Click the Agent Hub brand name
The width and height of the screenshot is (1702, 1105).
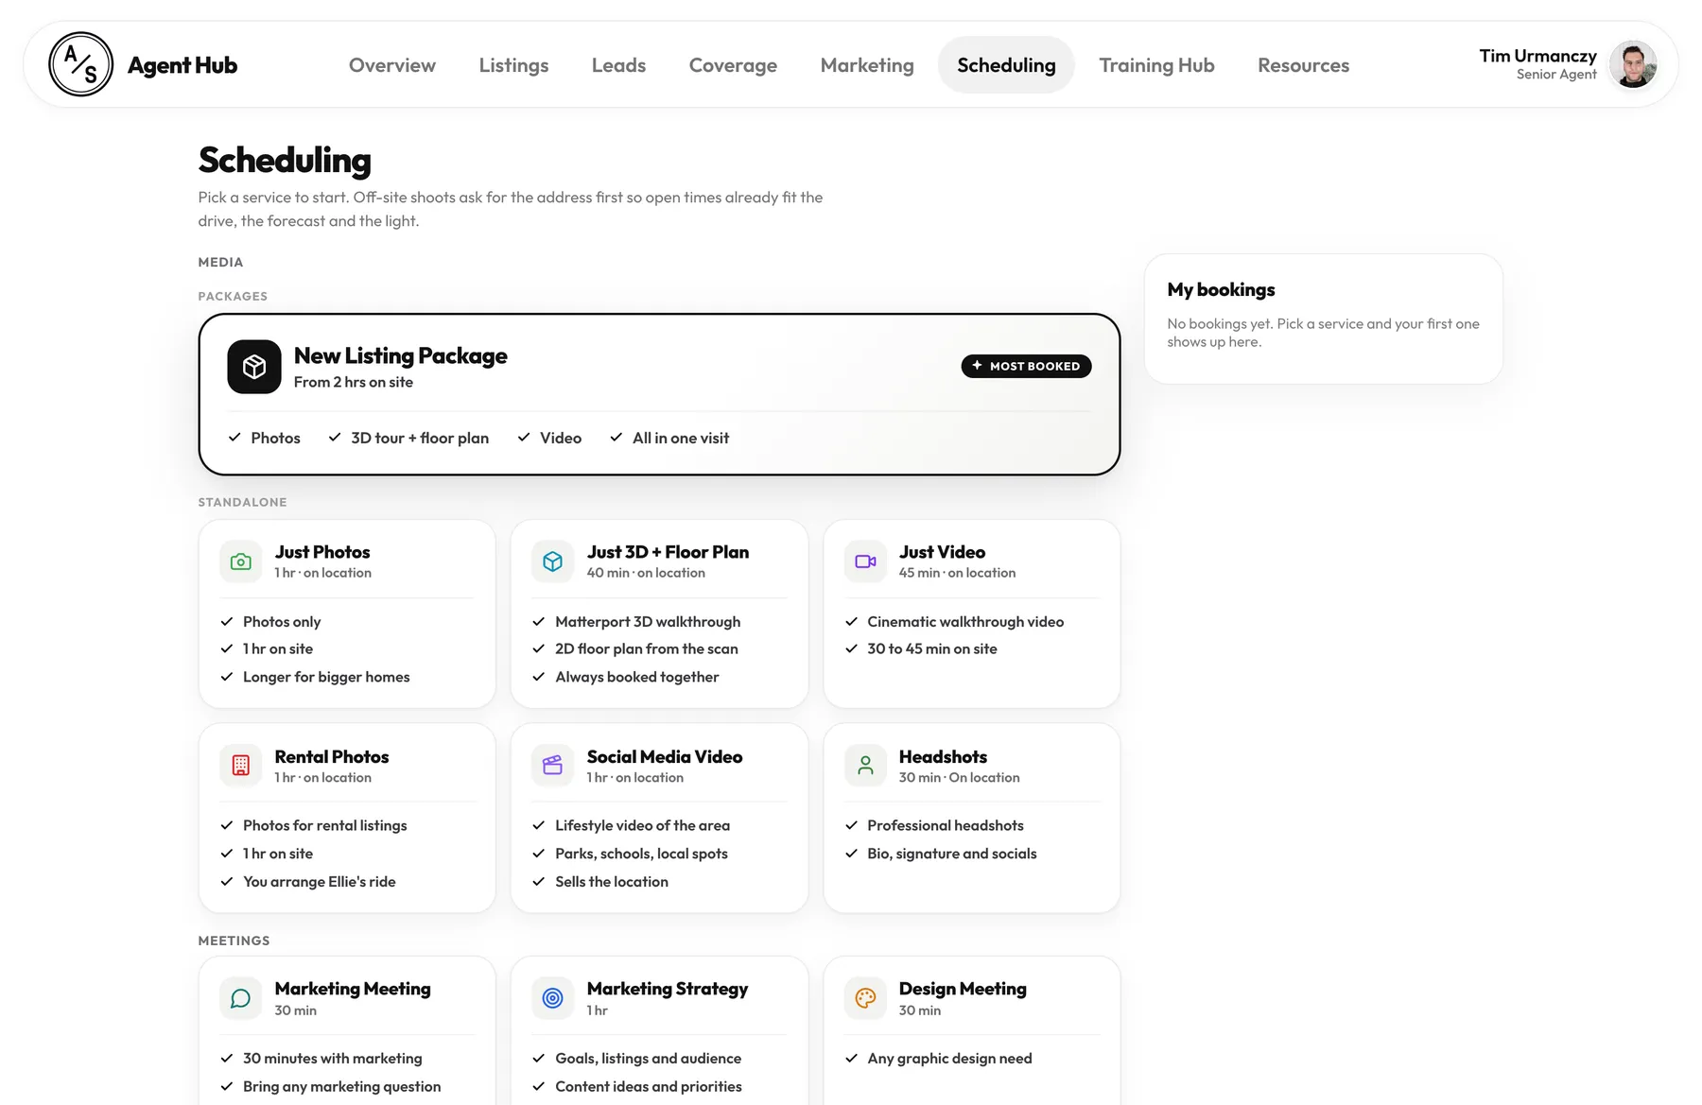click(182, 65)
